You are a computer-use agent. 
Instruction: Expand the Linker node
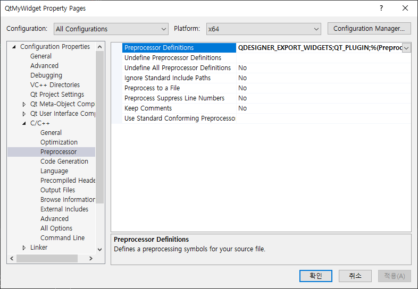coord(24,248)
